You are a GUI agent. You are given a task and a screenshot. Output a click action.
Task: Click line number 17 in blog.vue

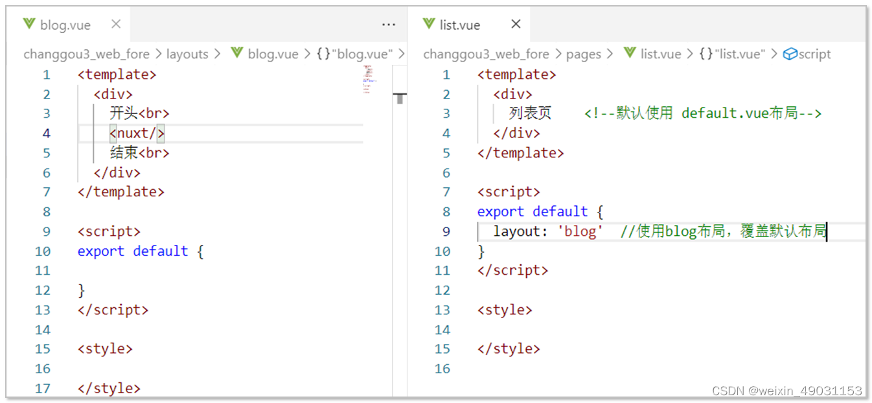coord(43,388)
